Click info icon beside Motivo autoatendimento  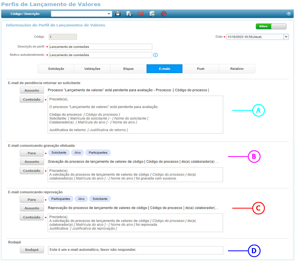coord(156,55)
